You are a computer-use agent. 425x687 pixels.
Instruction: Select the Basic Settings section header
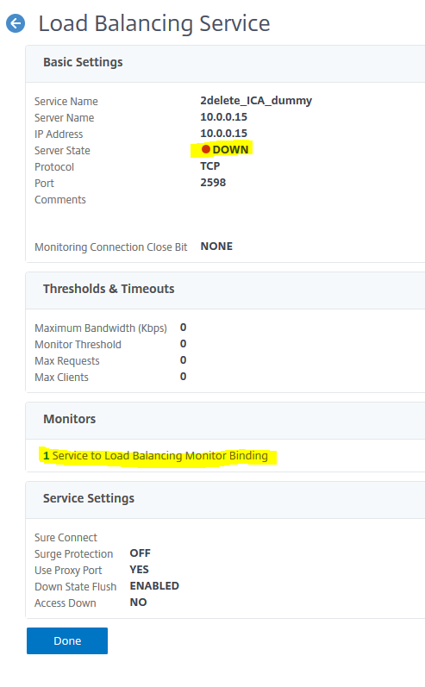tap(83, 62)
